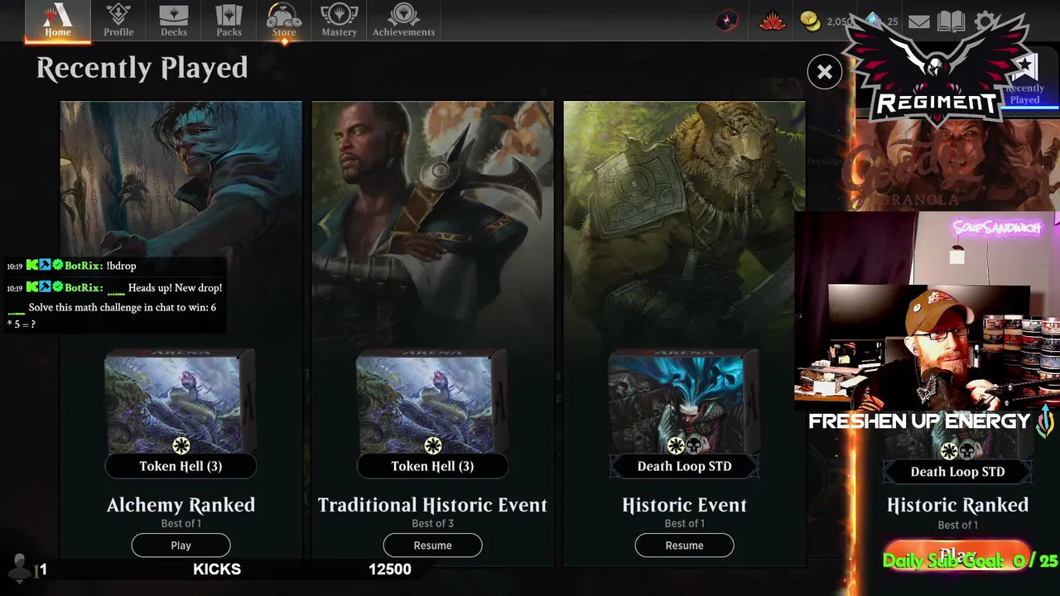Play Alchemy Ranked

click(x=181, y=546)
